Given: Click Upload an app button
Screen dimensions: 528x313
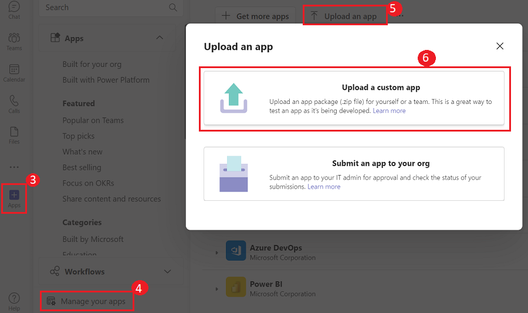Looking at the screenshot, I should (345, 16).
